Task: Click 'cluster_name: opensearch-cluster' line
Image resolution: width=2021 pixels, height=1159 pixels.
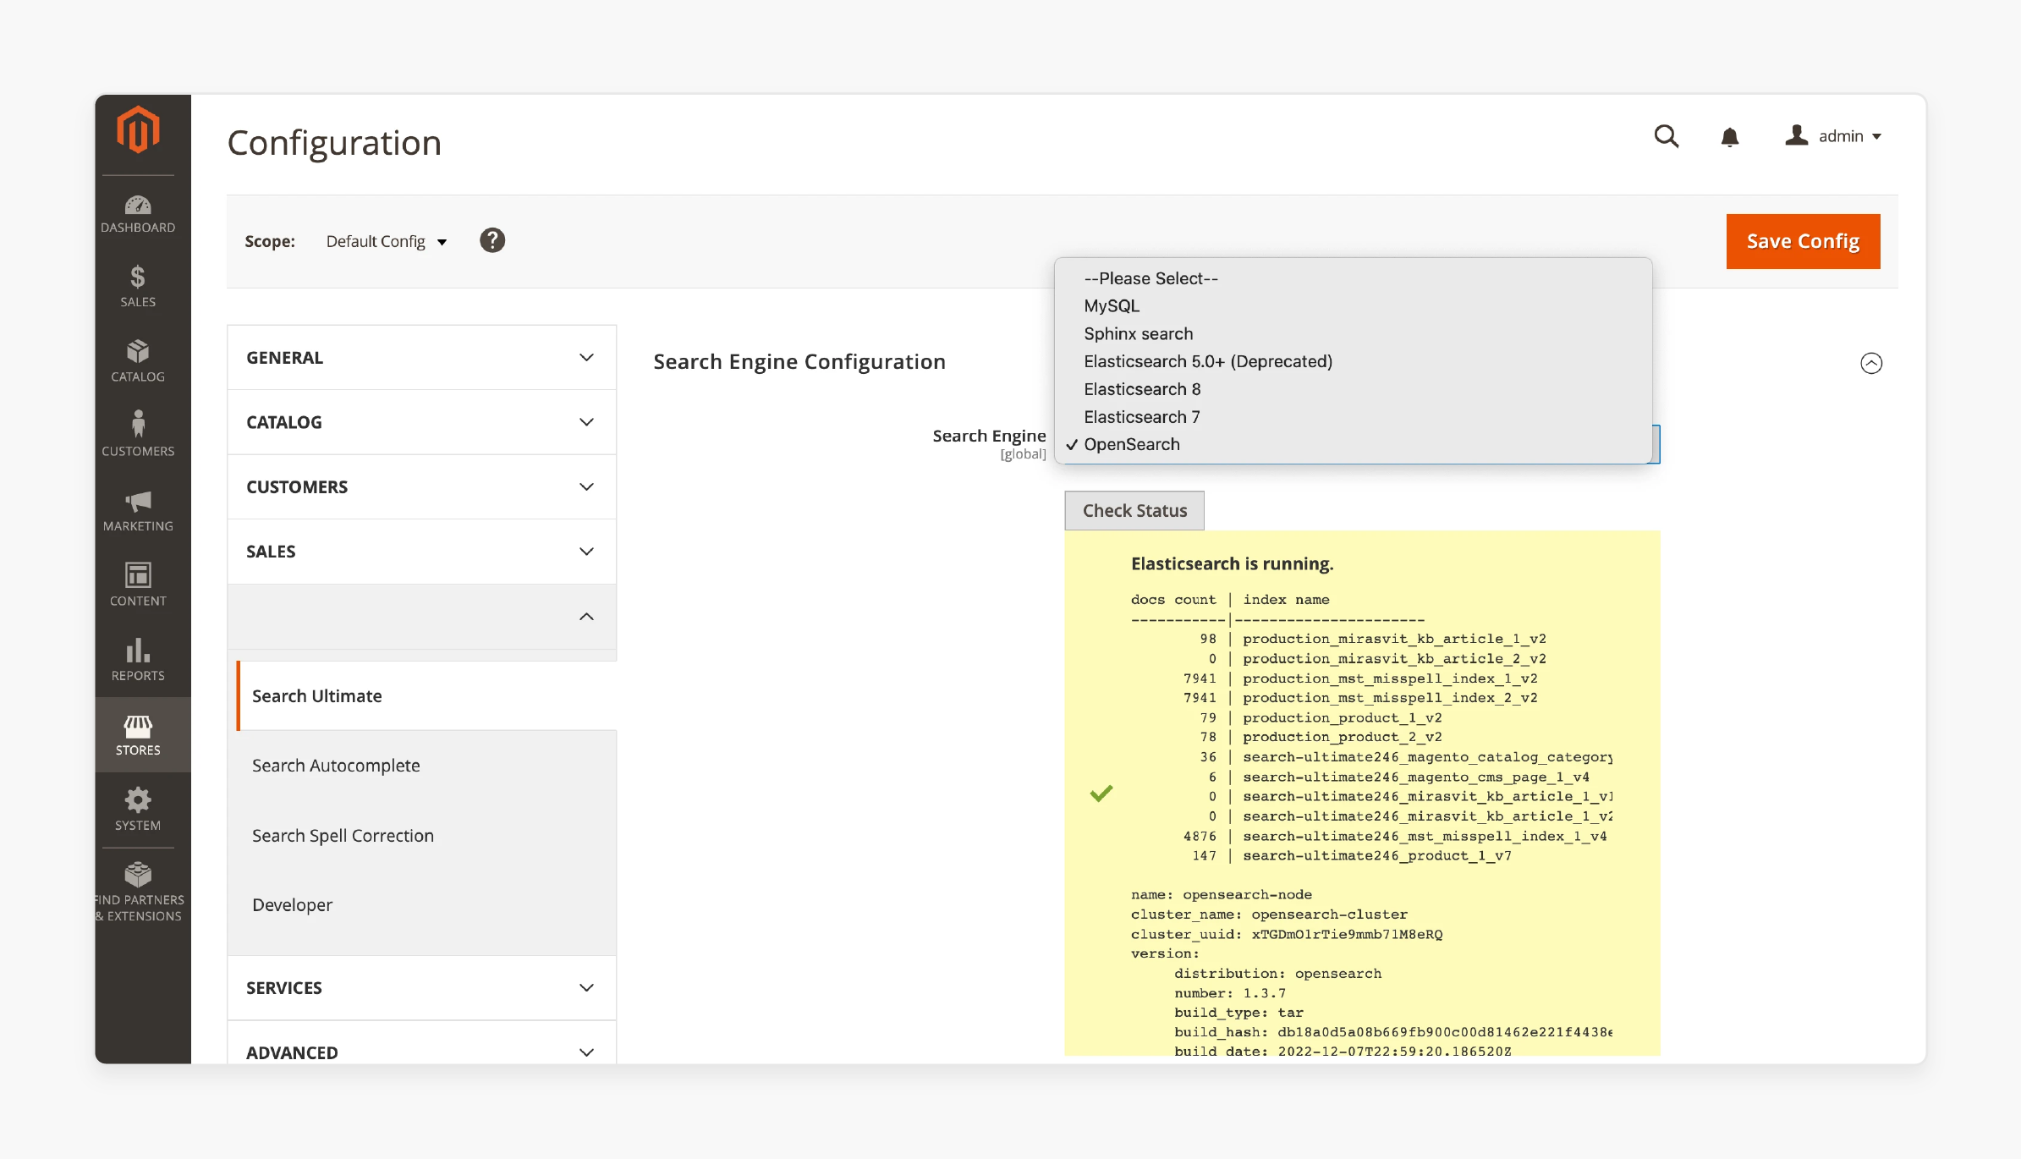Action: coord(1269,914)
